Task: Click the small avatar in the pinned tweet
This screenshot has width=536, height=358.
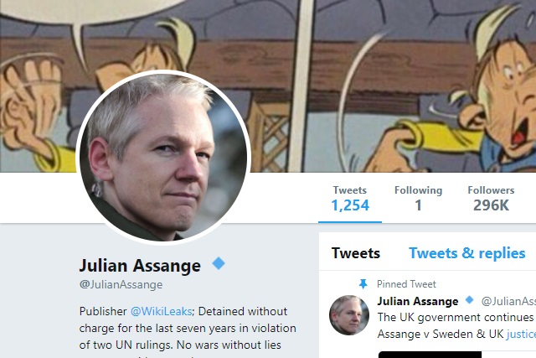Action: point(348,314)
